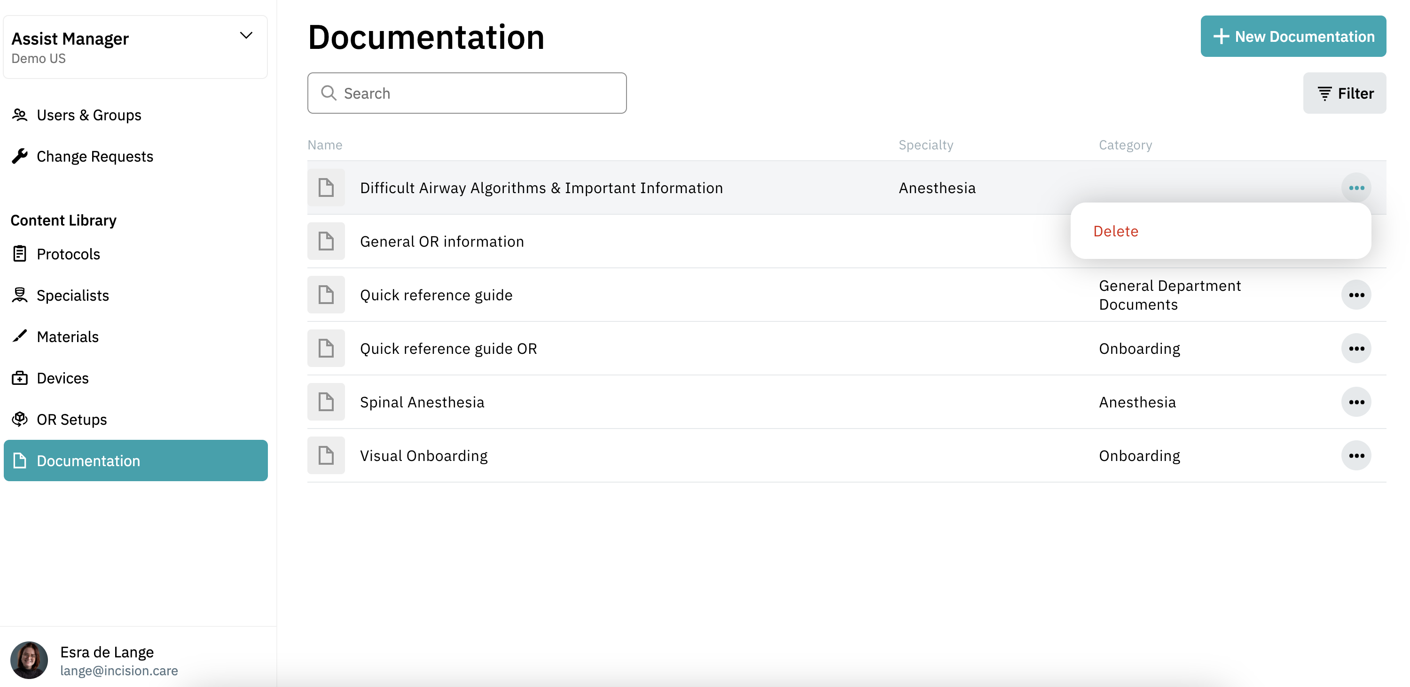1410x687 pixels.
Task: Open the Filter options
Action: click(1344, 93)
